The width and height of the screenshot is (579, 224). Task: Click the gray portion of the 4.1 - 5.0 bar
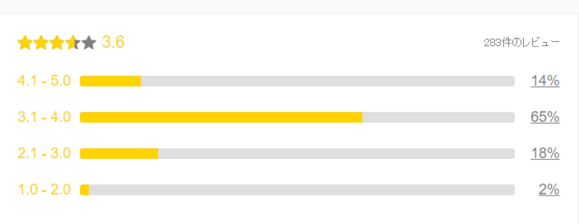click(x=328, y=81)
